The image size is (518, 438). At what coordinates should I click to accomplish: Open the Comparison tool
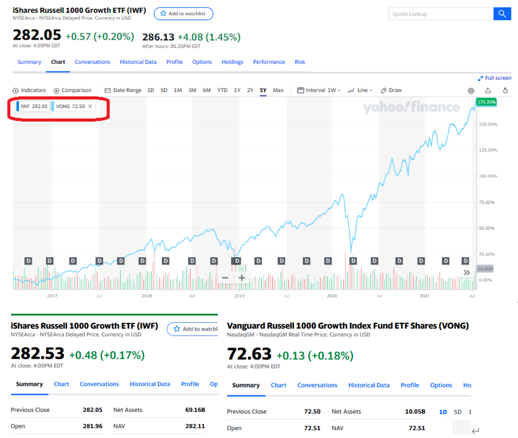tap(72, 90)
